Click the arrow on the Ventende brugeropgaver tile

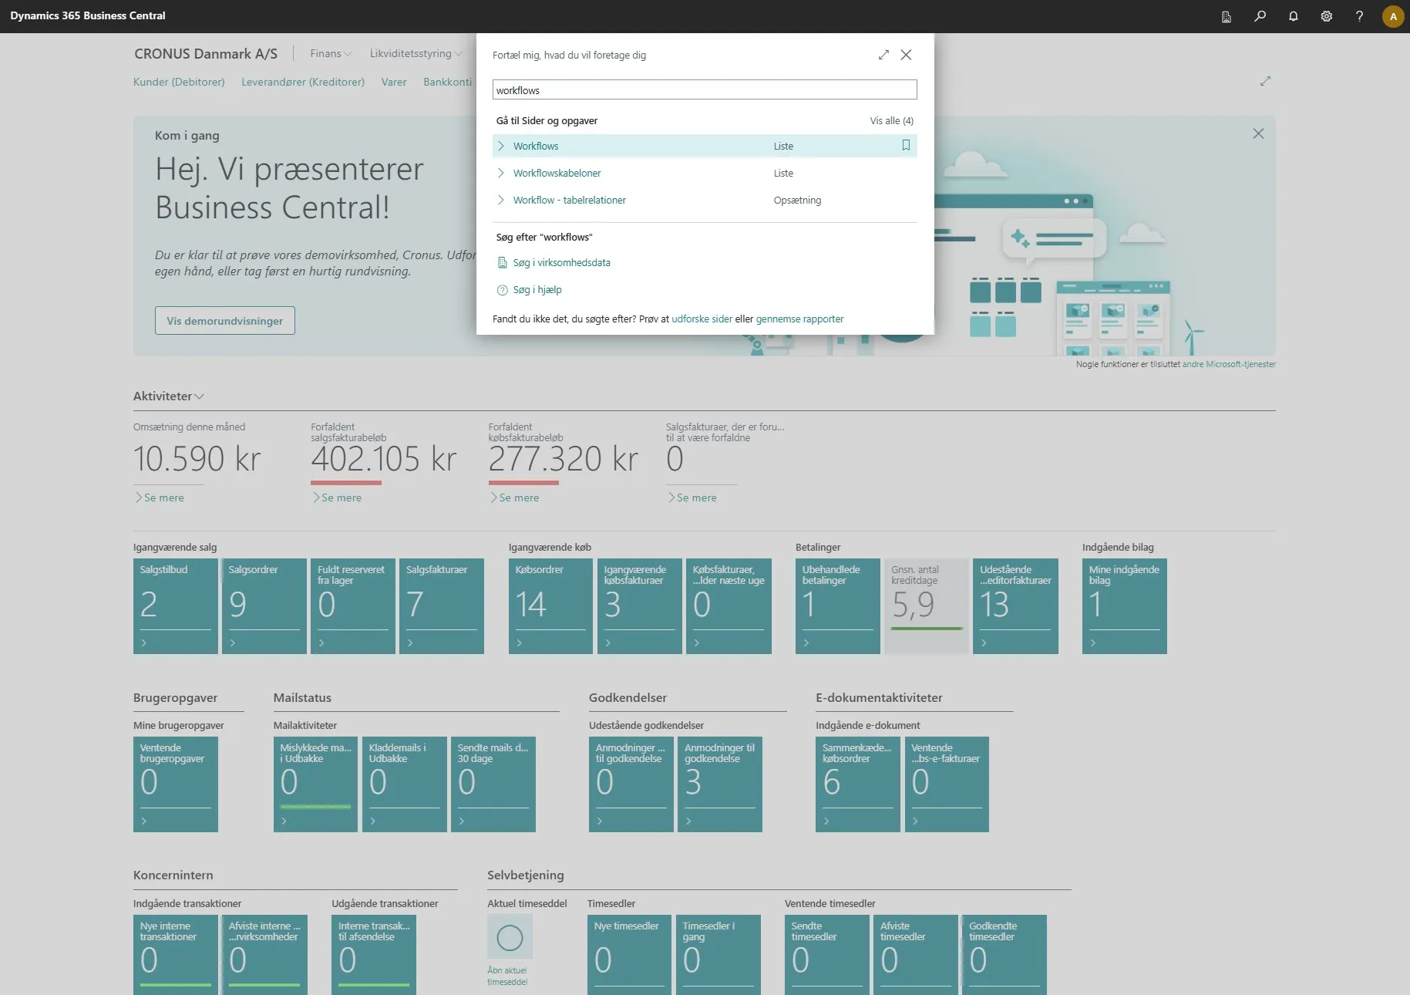click(x=144, y=821)
